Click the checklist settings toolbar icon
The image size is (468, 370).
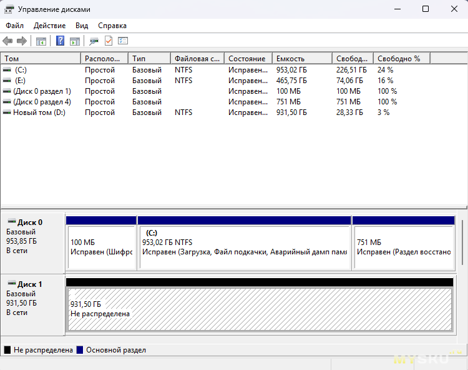pyautogui.click(x=123, y=41)
